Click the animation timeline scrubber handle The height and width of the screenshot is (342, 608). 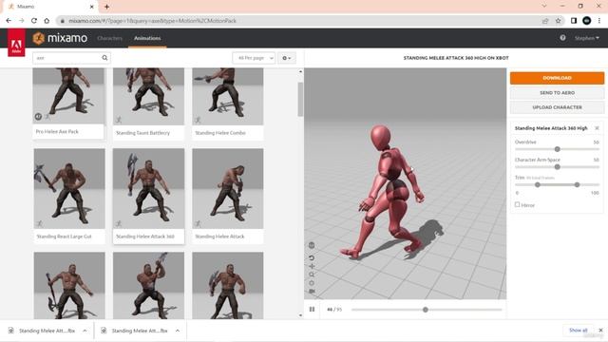pyautogui.click(x=426, y=310)
